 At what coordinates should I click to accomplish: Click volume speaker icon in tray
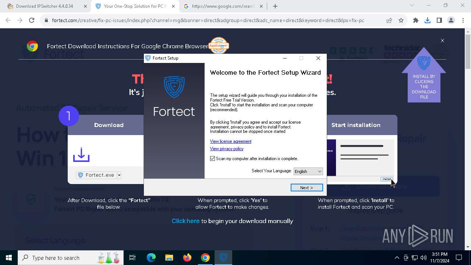click(424, 258)
